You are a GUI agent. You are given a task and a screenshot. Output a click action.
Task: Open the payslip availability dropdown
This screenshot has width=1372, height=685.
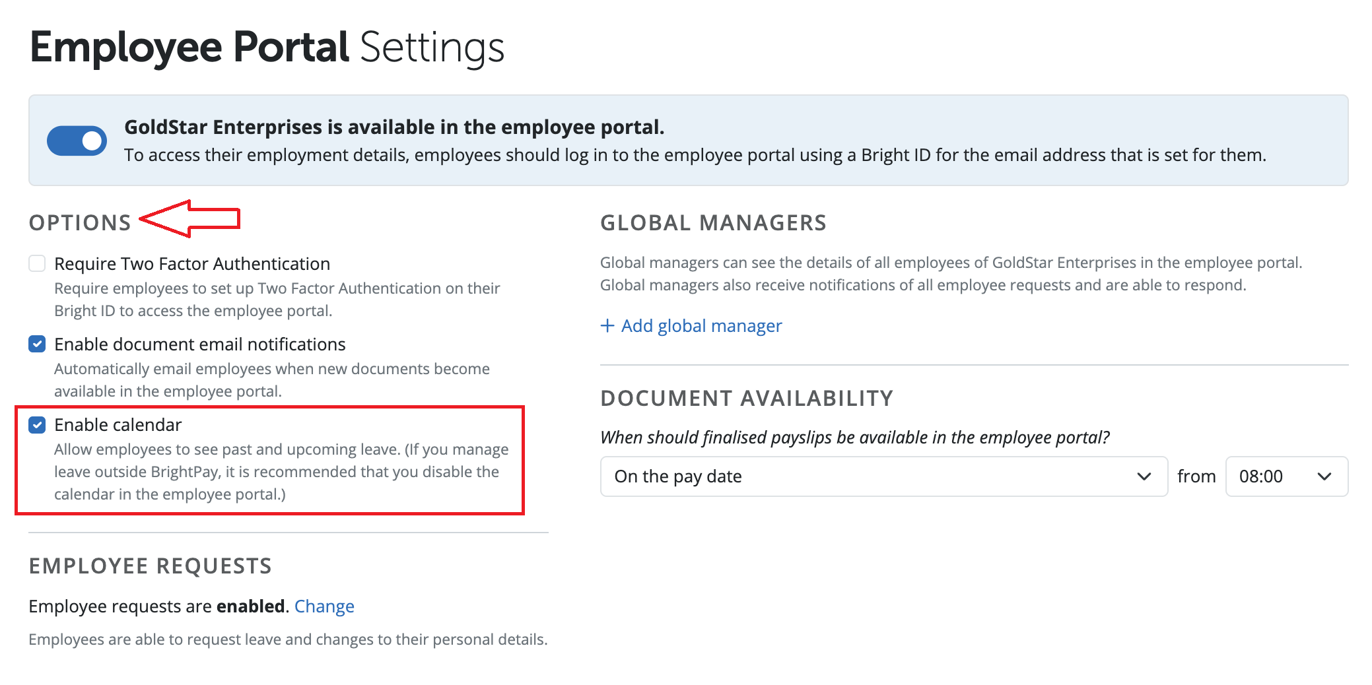[883, 476]
